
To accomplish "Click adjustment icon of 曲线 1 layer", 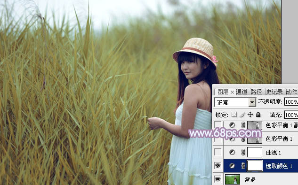I will pyautogui.click(x=232, y=152).
